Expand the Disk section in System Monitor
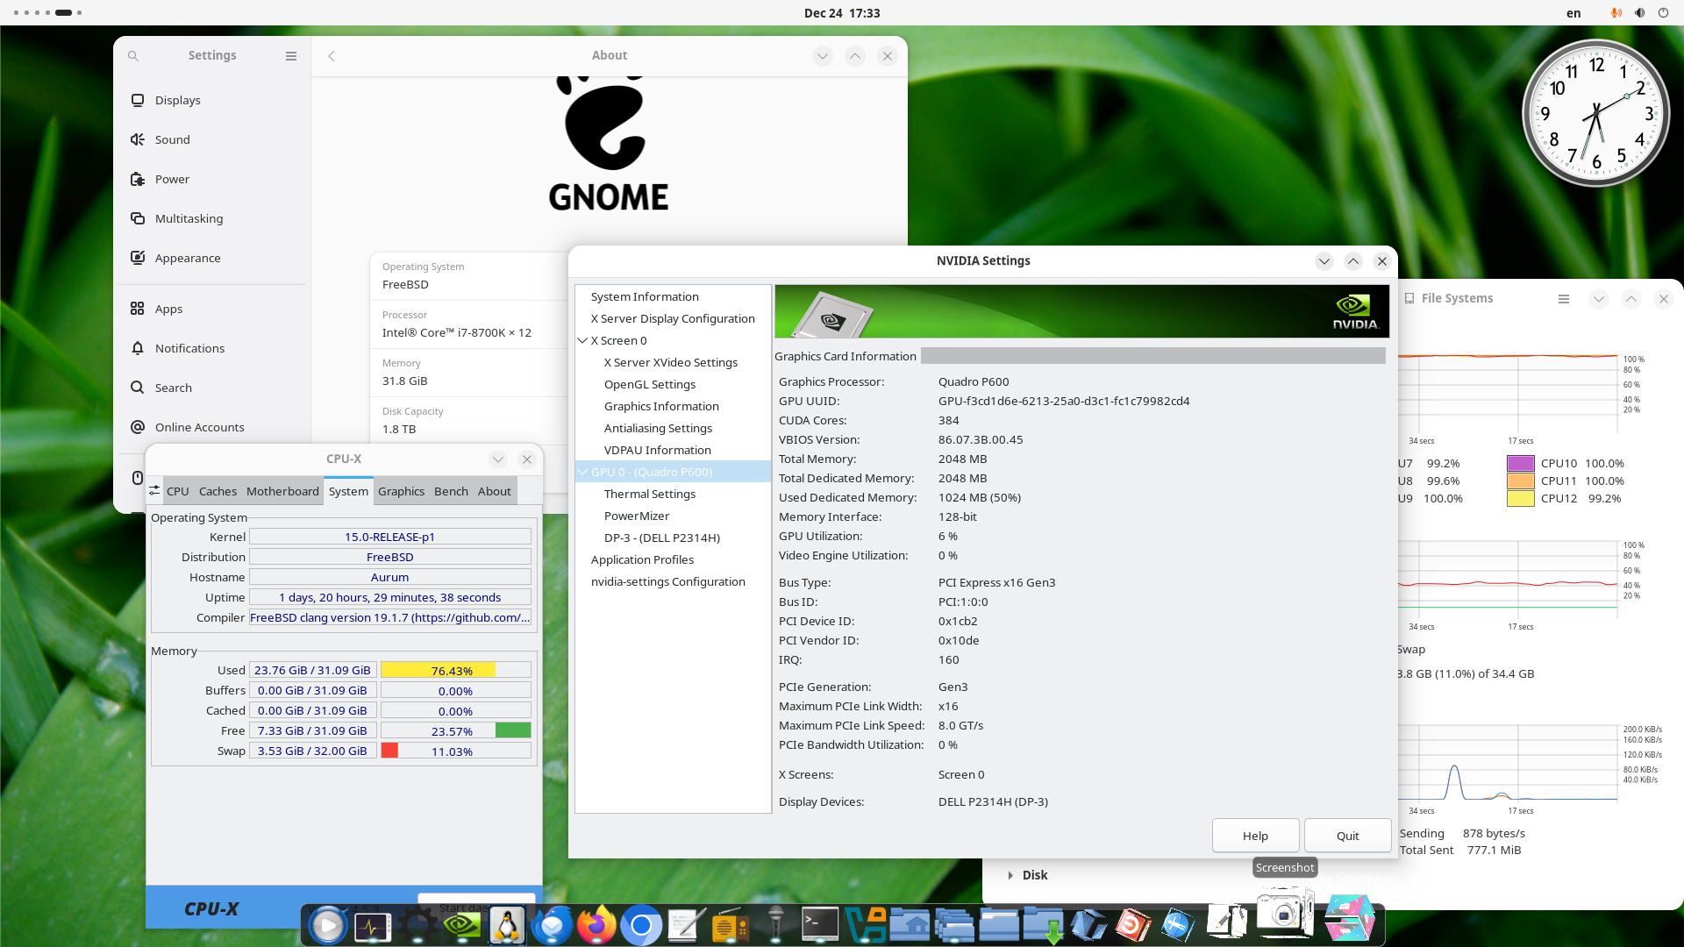 click(x=1010, y=874)
